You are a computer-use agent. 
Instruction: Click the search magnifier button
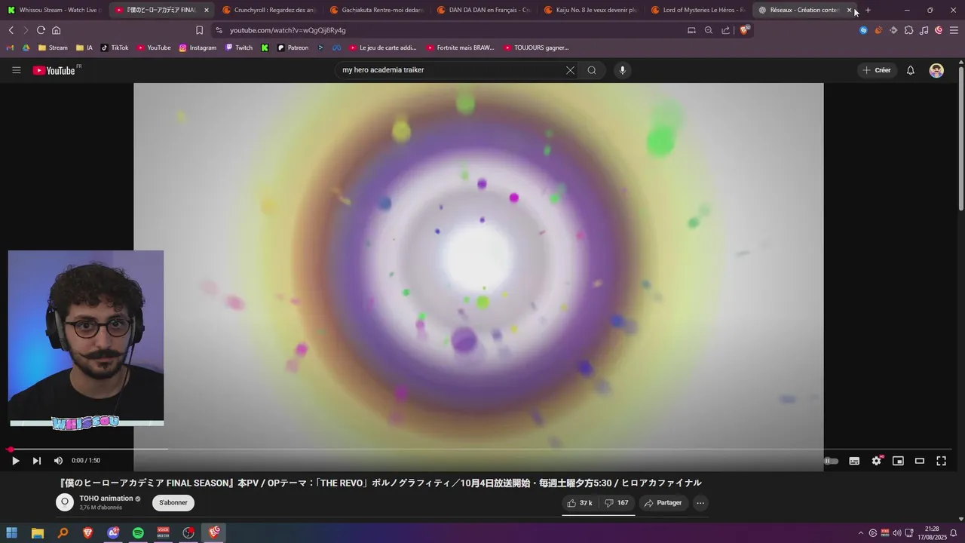click(592, 70)
